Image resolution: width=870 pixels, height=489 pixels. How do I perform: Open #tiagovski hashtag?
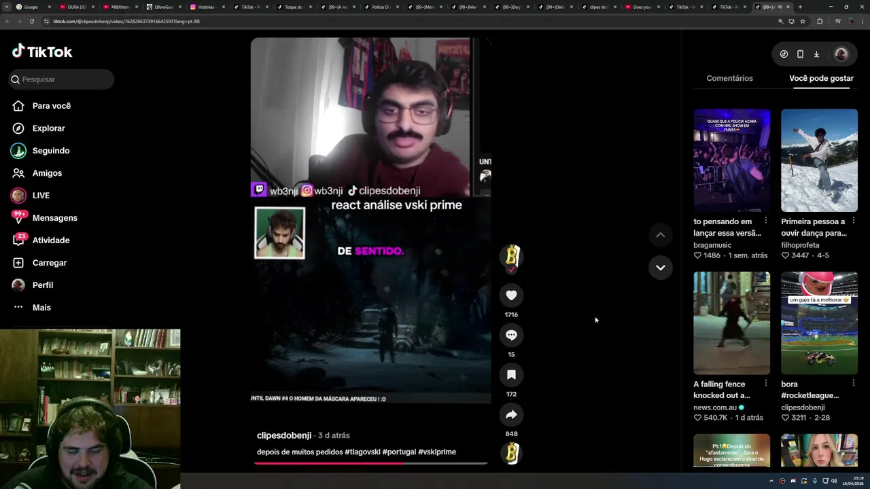click(362, 452)
